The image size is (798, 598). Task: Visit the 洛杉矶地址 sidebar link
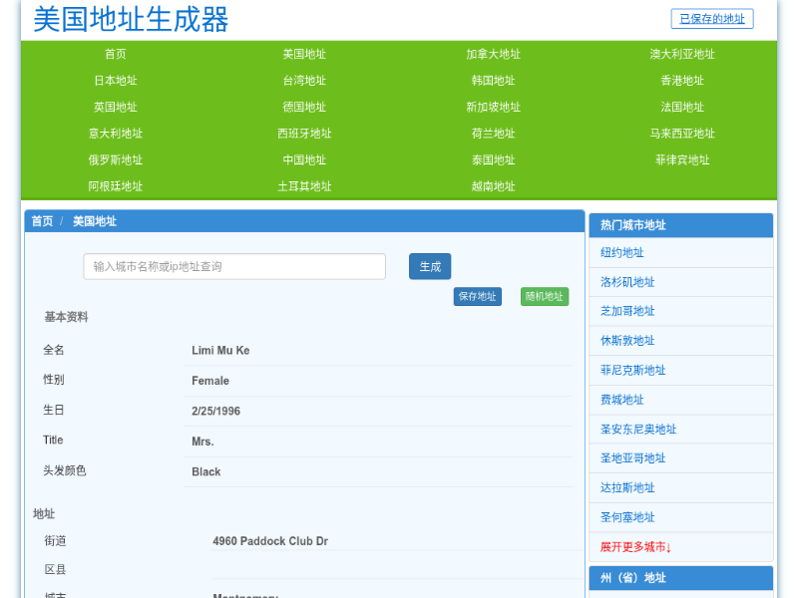coord(627,282)
